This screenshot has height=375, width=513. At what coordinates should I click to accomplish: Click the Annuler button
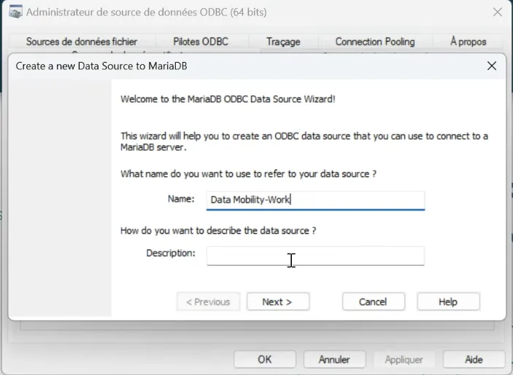coord(334,359)
